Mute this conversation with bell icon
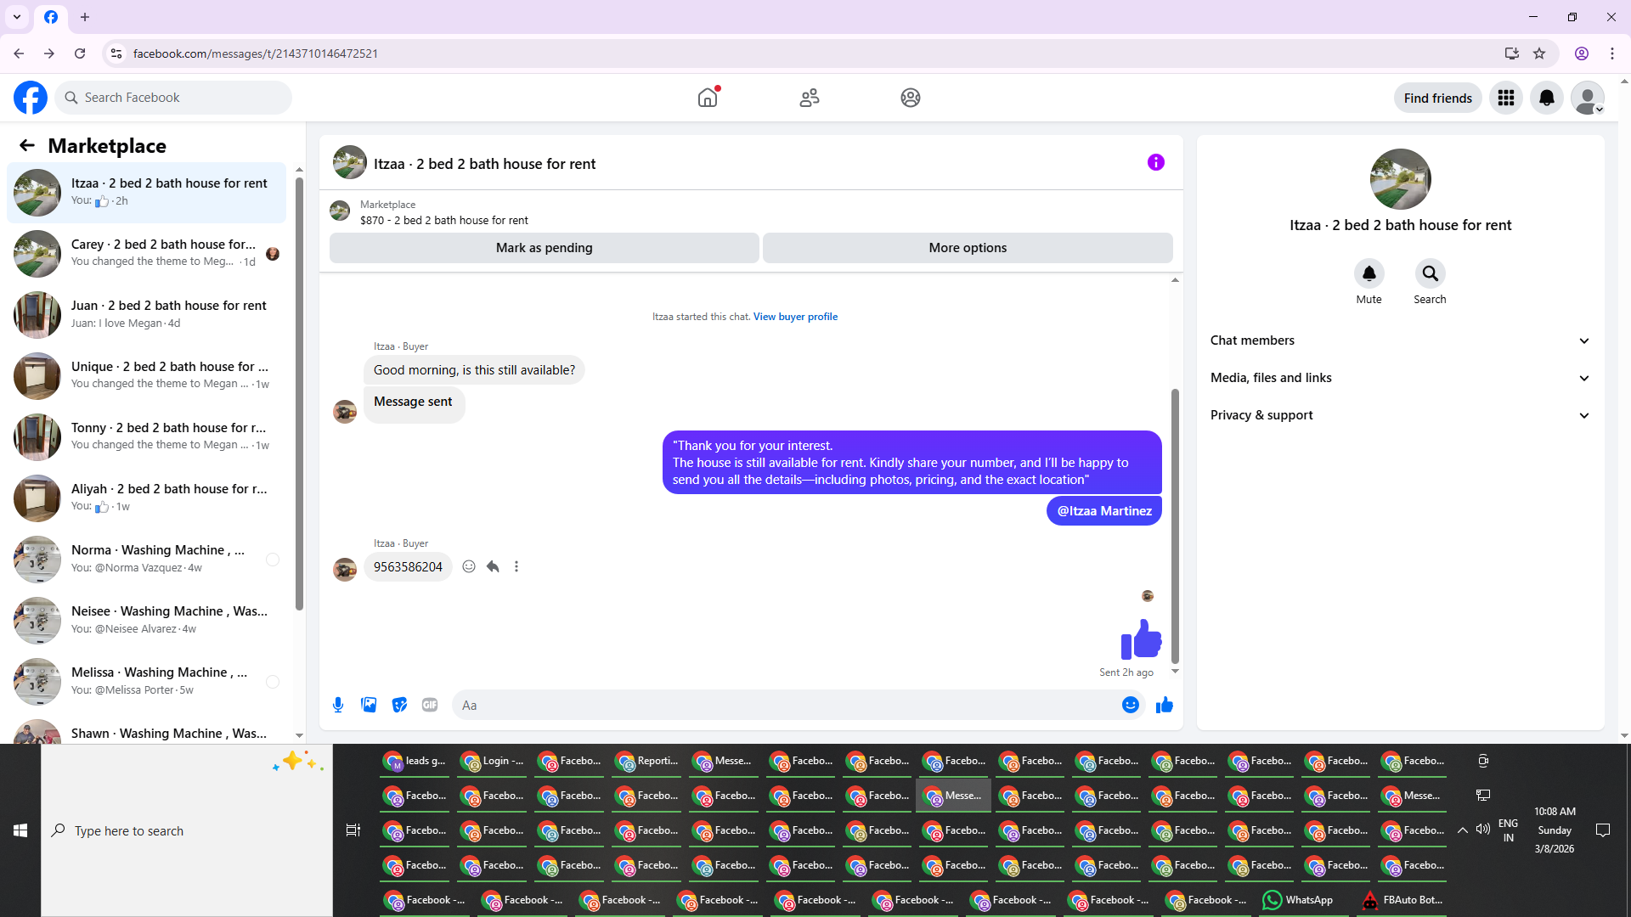The image size is (1631, 917). pyautogui.click(x=1369, y=274)
